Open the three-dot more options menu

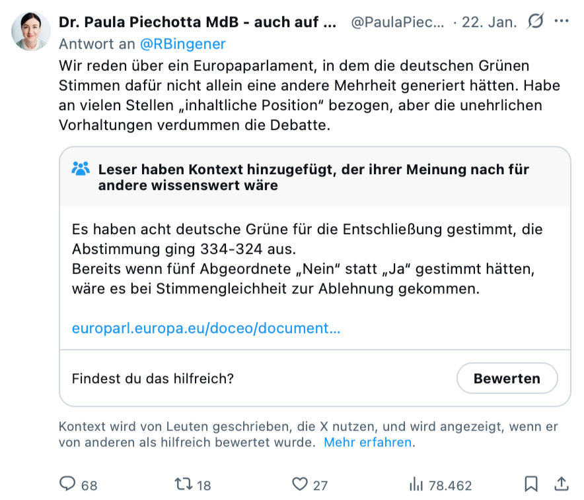pyautogui.click(x=562, y=22)
